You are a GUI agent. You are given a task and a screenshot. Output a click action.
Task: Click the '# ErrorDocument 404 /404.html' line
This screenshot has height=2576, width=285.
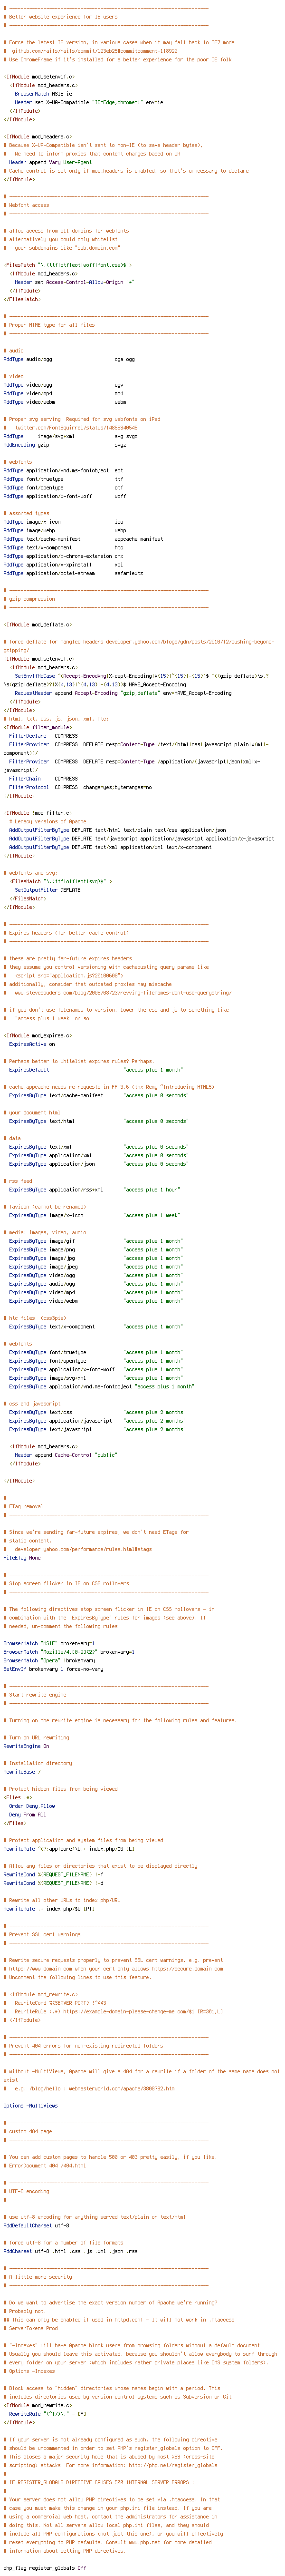(x=44, y=2165)
